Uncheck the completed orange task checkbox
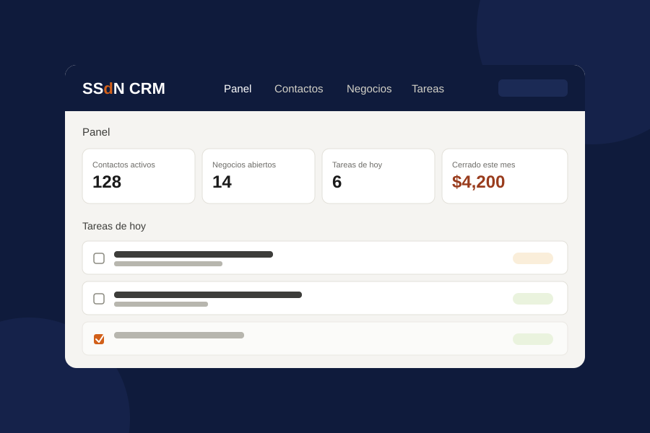Image resolution: width=650 pixels, height=433 pixels. pyautogui.click(x=99, y=339)
